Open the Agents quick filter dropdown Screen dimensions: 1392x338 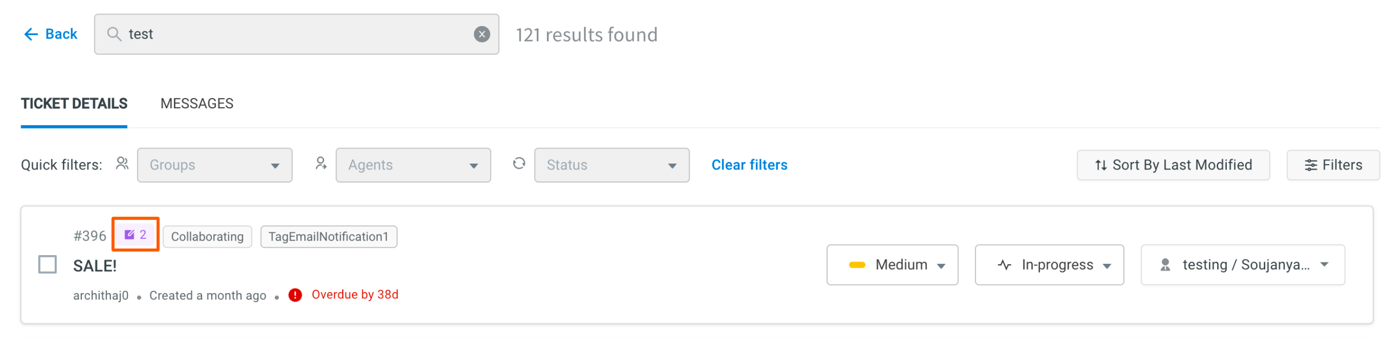coord(413,165)
